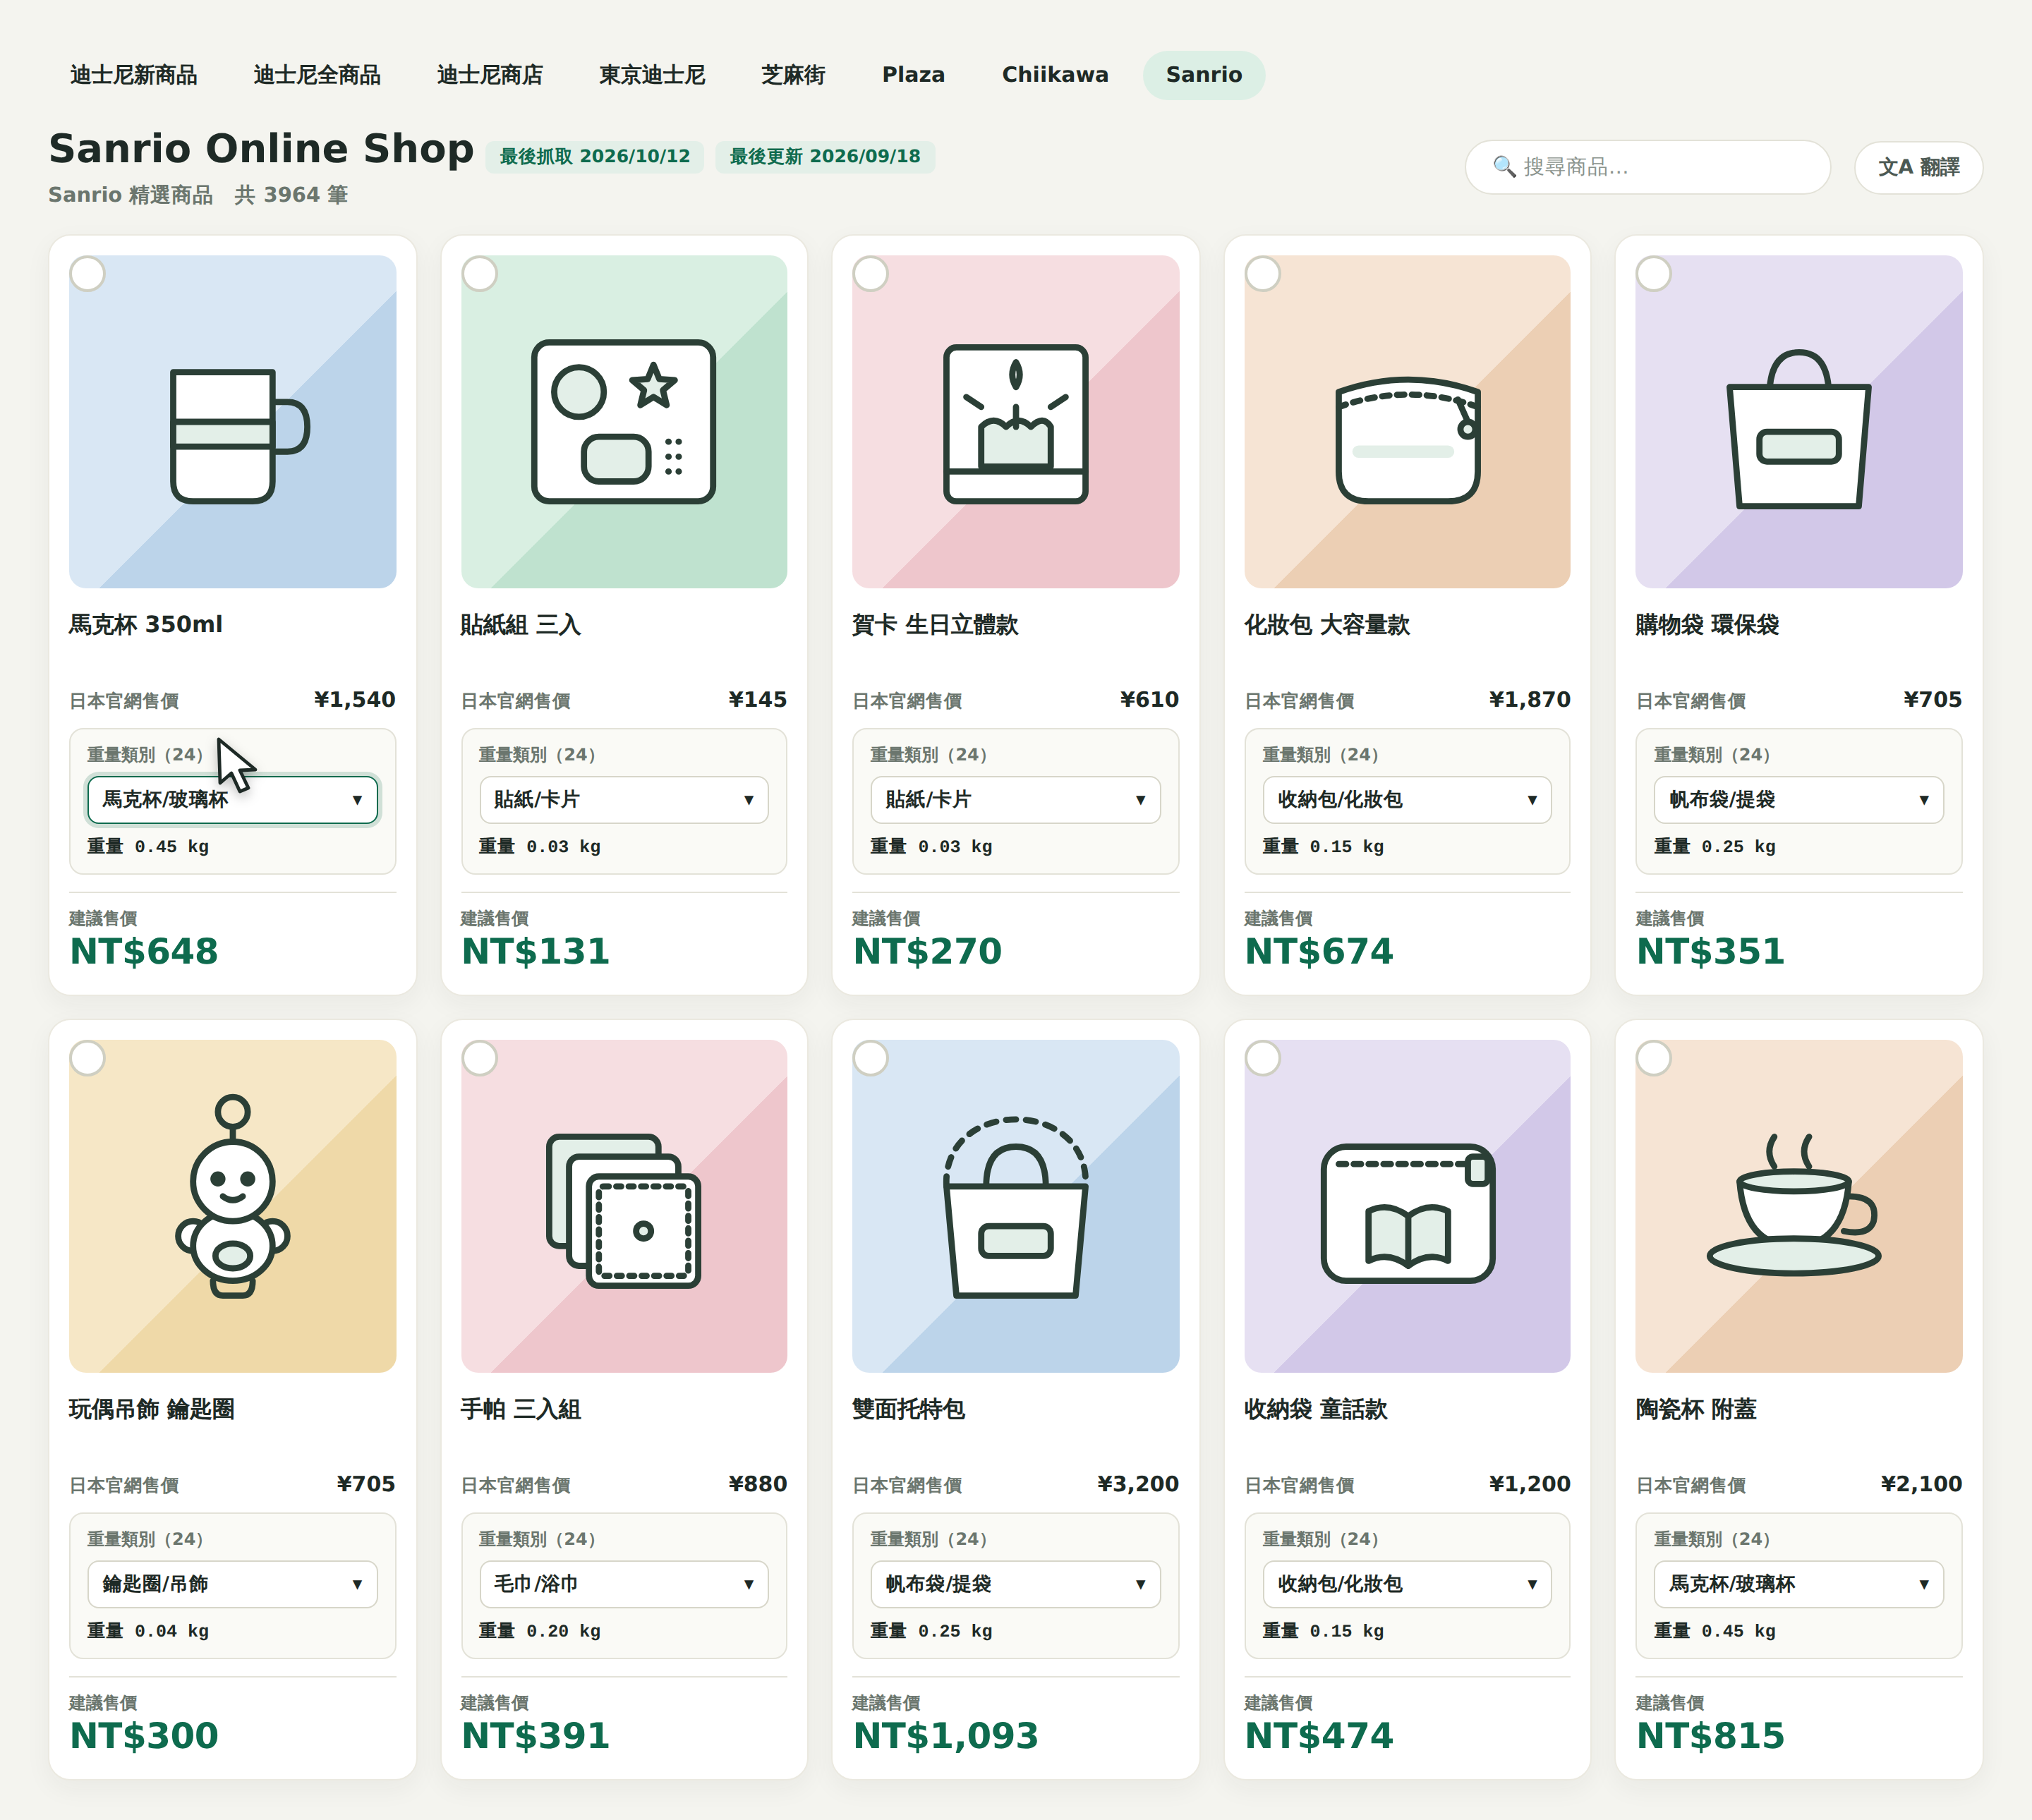Viewport: 2032px width, 1820px height.
Task: Open the doll keychain image of 玩偶吊飾 鑰匙圈
Action: pos(232,1206)
